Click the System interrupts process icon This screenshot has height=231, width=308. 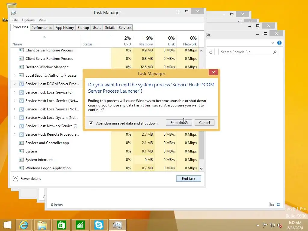21,160
